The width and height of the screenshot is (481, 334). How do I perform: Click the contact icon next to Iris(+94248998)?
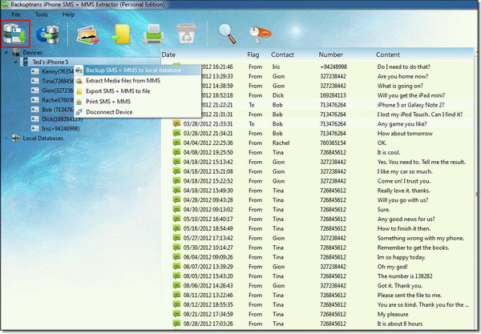click(35, 128)
